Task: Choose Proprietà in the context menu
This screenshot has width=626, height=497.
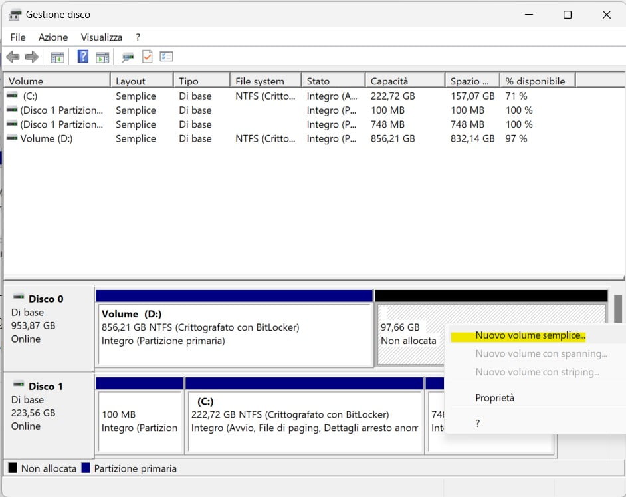Action: (494, 398)
